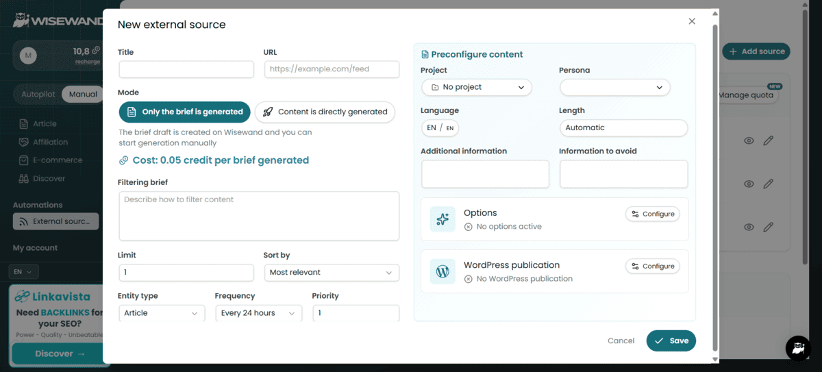Click the Title input field
This screenshot has height=372, width=822.
point(186,69)
